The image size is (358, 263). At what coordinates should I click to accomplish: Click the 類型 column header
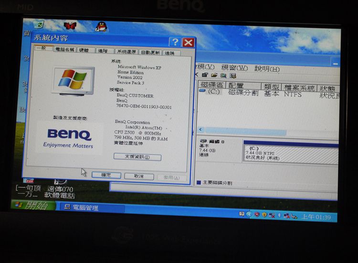click(x=271, y=87)
